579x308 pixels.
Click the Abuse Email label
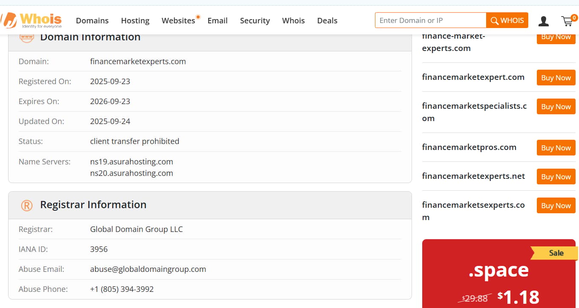point(41,269)
